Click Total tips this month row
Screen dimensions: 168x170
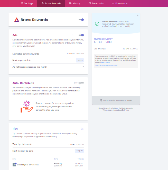[x=48, y=144]
